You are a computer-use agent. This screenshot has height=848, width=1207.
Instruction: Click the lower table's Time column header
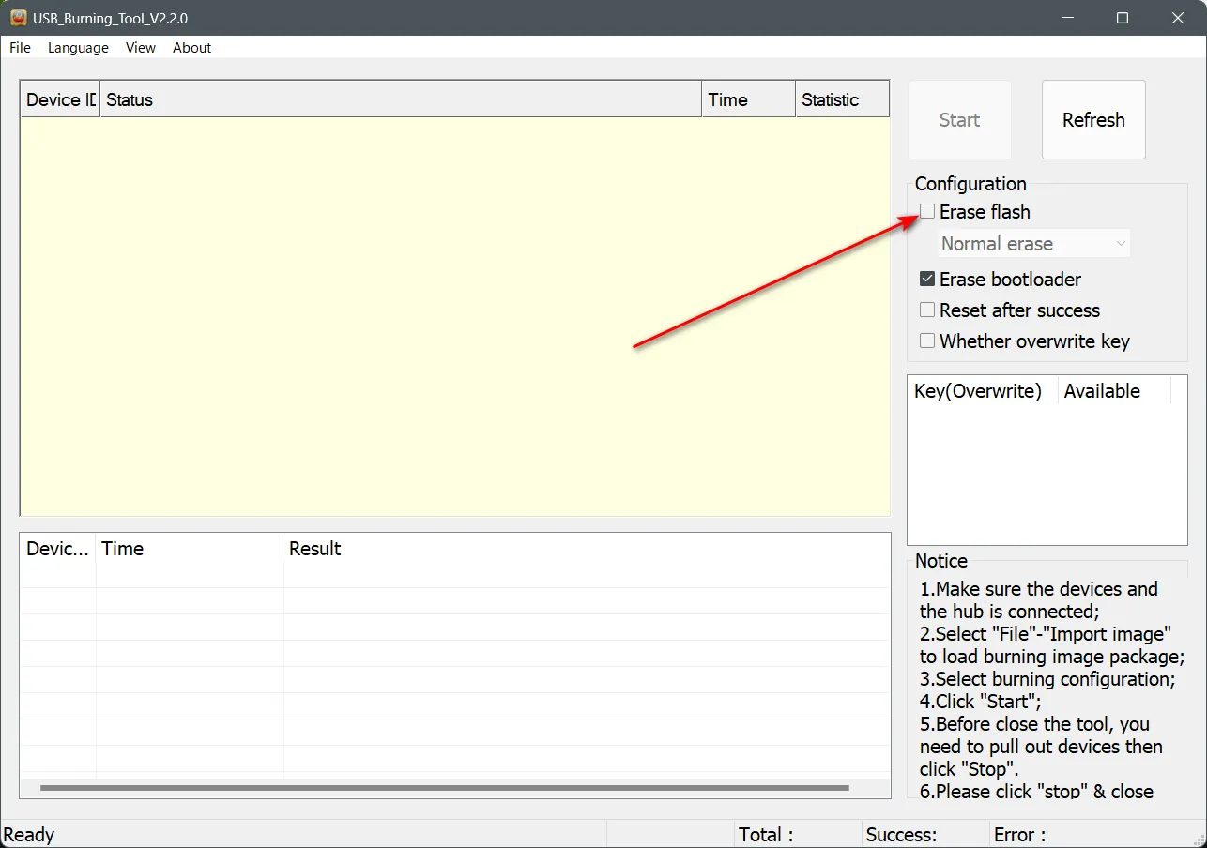click(x=190, y=549)
